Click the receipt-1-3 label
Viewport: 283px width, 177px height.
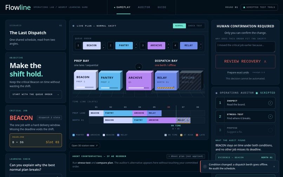258,72
